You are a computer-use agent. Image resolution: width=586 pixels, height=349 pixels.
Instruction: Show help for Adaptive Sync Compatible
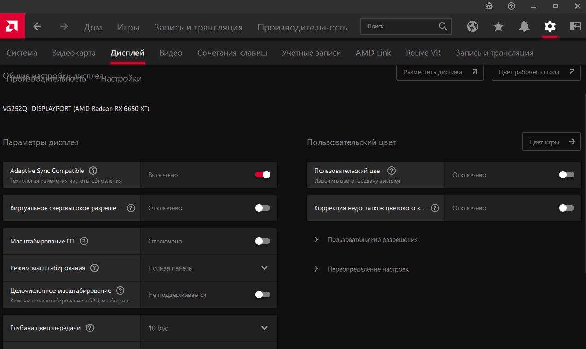point(93,171)
